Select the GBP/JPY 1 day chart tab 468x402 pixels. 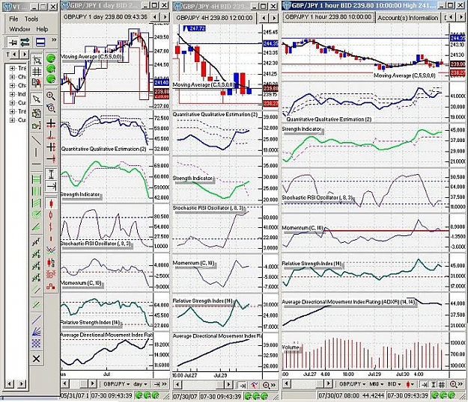[106, 17]
